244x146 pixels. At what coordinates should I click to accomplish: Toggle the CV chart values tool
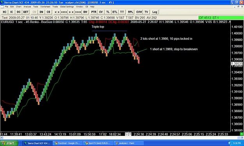(x=101, y=12)
